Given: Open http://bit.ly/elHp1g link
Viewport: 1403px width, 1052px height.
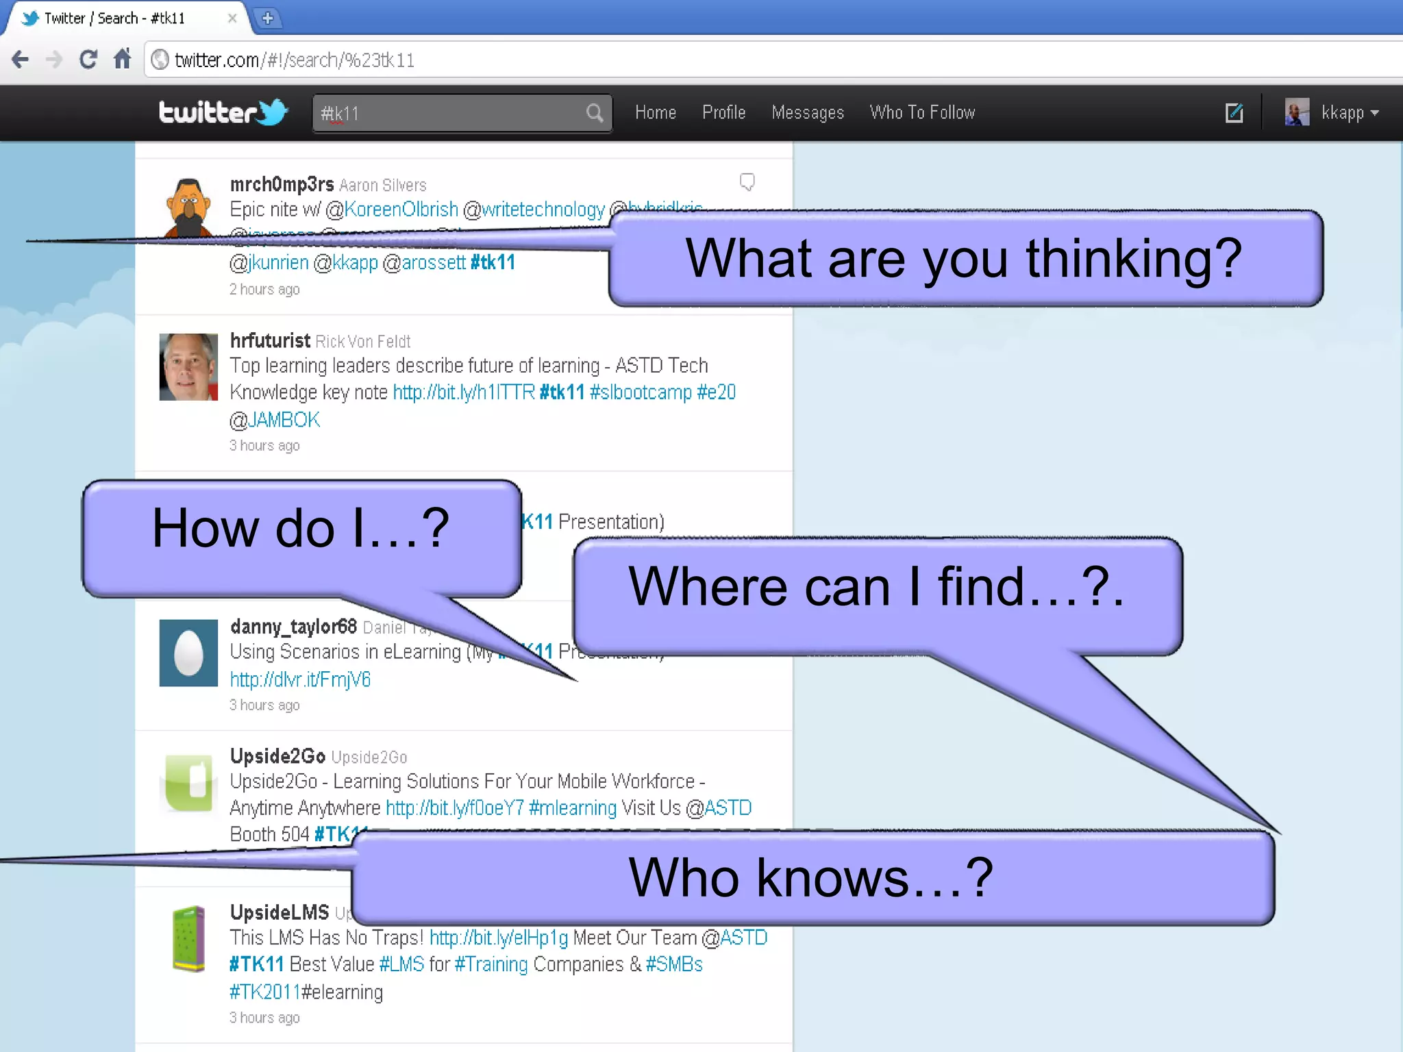Looking at the screenshot, I should tap(499, 938).
